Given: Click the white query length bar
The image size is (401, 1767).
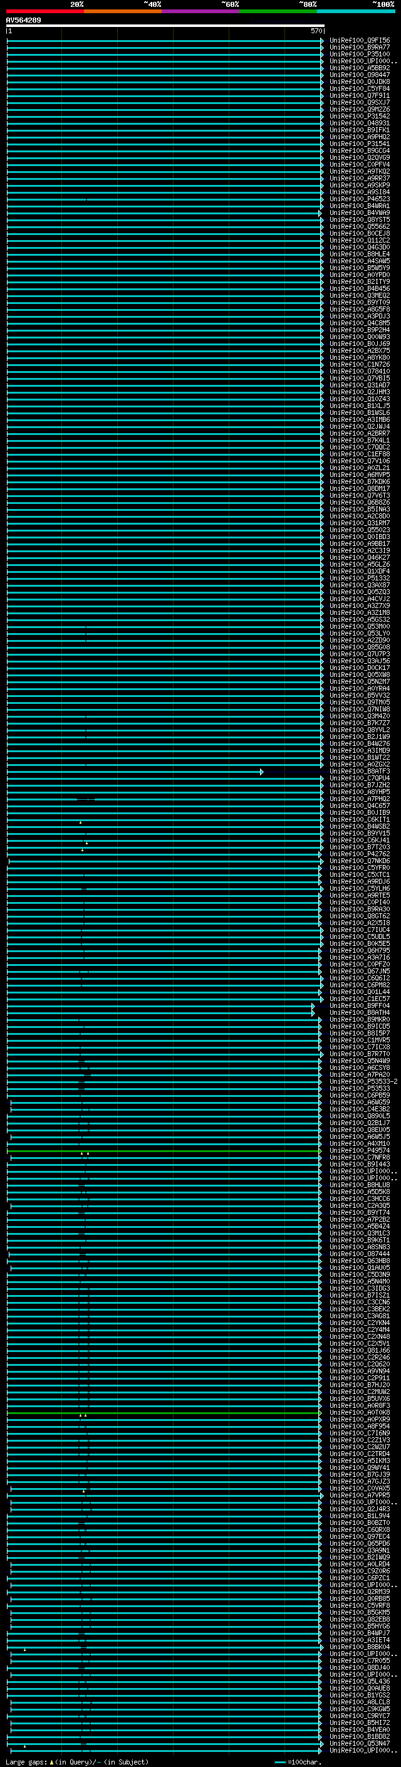Looking at the screenshot, I should [165, 25].
